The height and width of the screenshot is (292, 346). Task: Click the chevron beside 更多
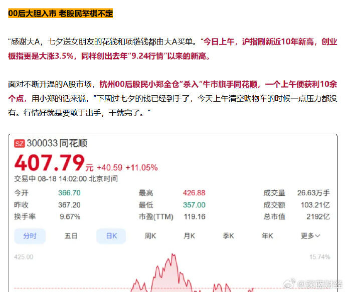[317, 236]
